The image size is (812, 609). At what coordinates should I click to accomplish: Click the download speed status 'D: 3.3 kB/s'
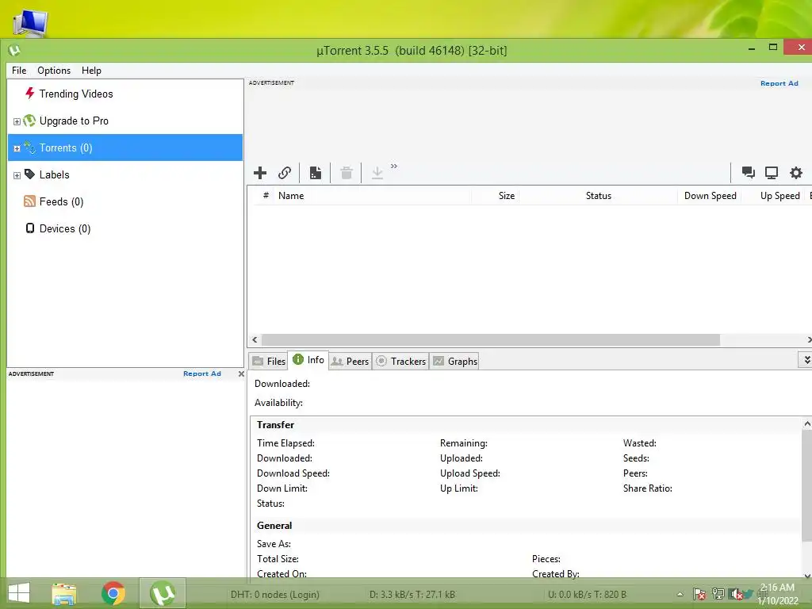(412, 595)
